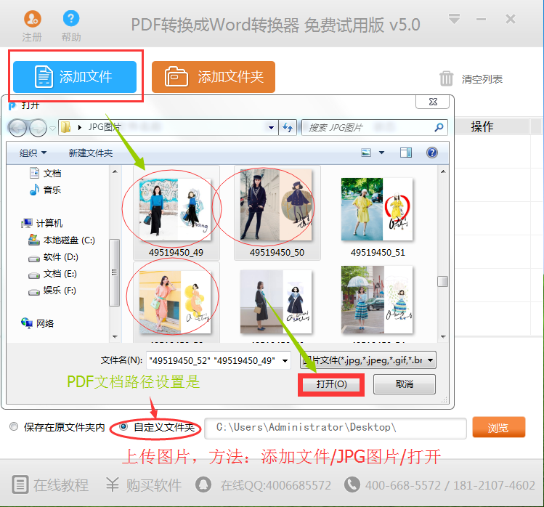Click 购买软件 buy software link
This screenshot has width=544, height=507.
tap(143, 484)
